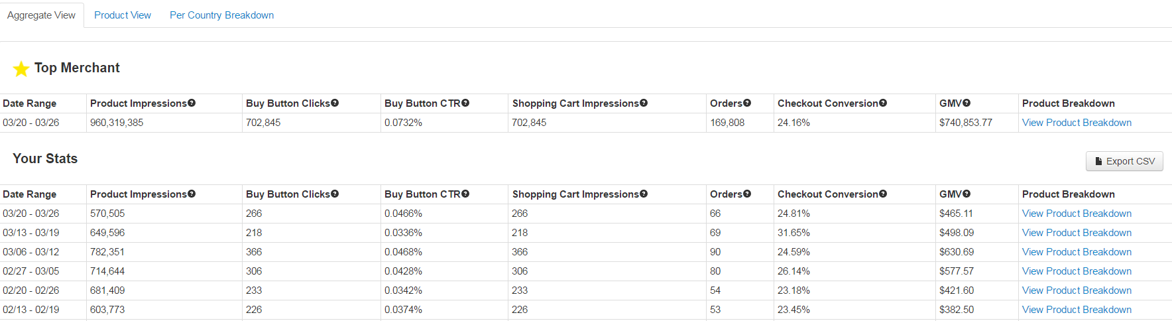
Task: Click help icon beside Your Stats Checkout Conversion
Action: pyautogui.click(x=883, y=194)
